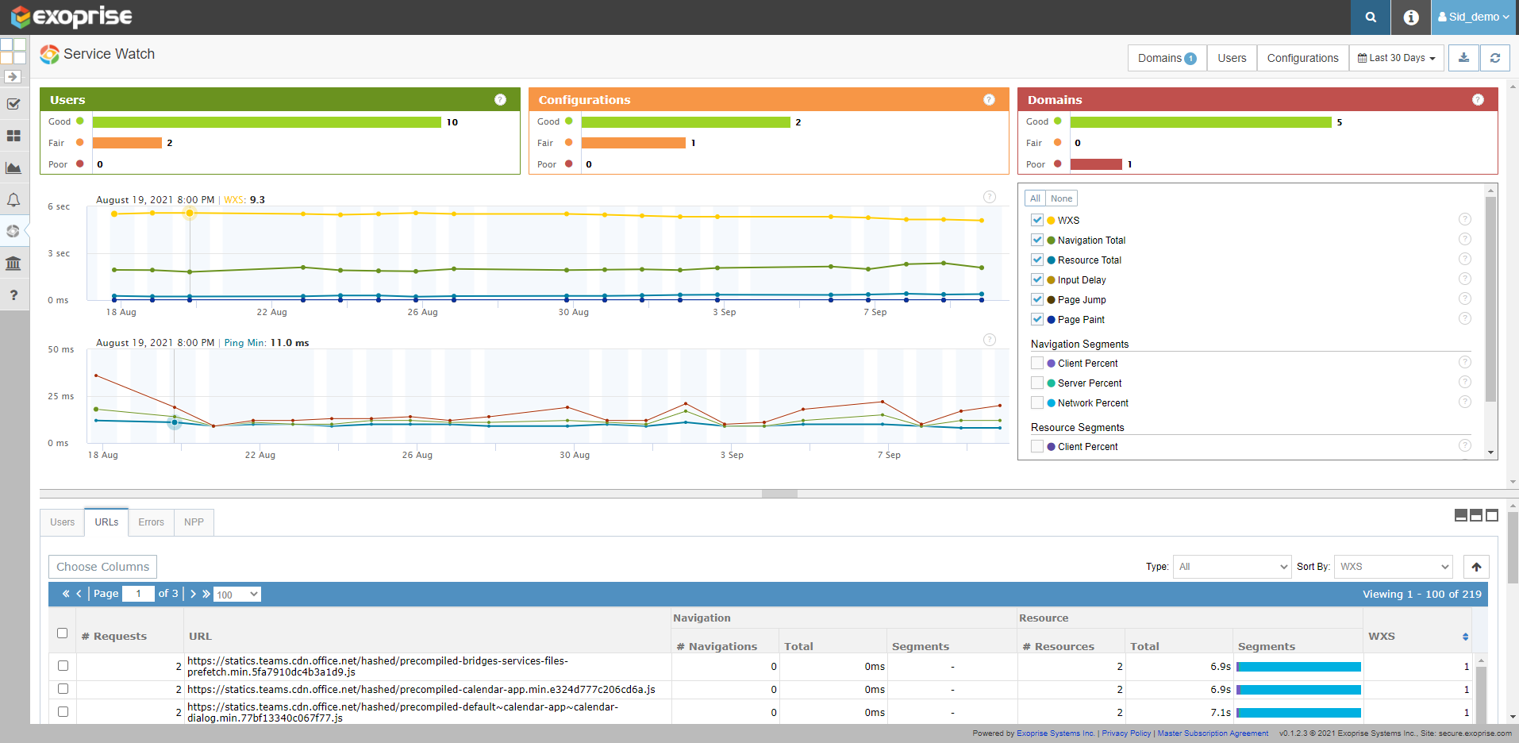This screenshot has height=743, width=1519.
Task: Click the download/export icon near Last 30 Days
Action: click(x=1463, y=57)
